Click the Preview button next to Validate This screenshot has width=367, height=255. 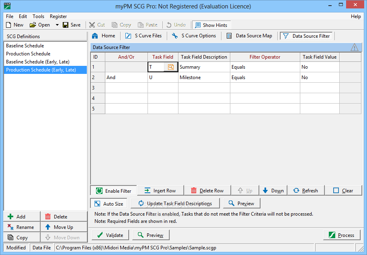click(x=151, y=235)
